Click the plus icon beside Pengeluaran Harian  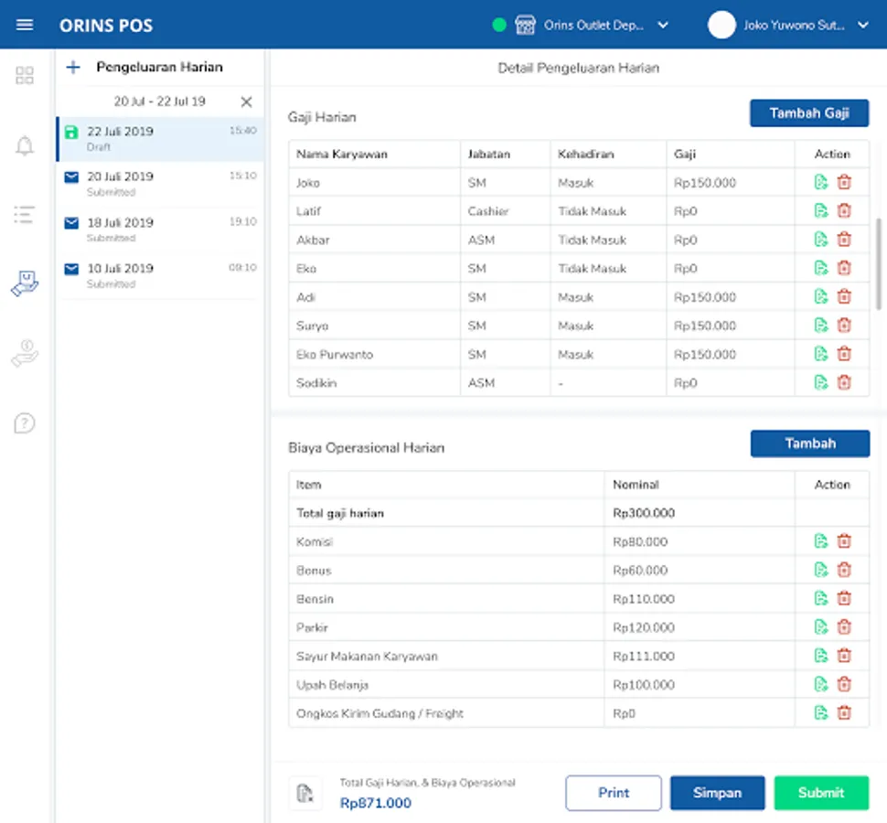[74, 67]
